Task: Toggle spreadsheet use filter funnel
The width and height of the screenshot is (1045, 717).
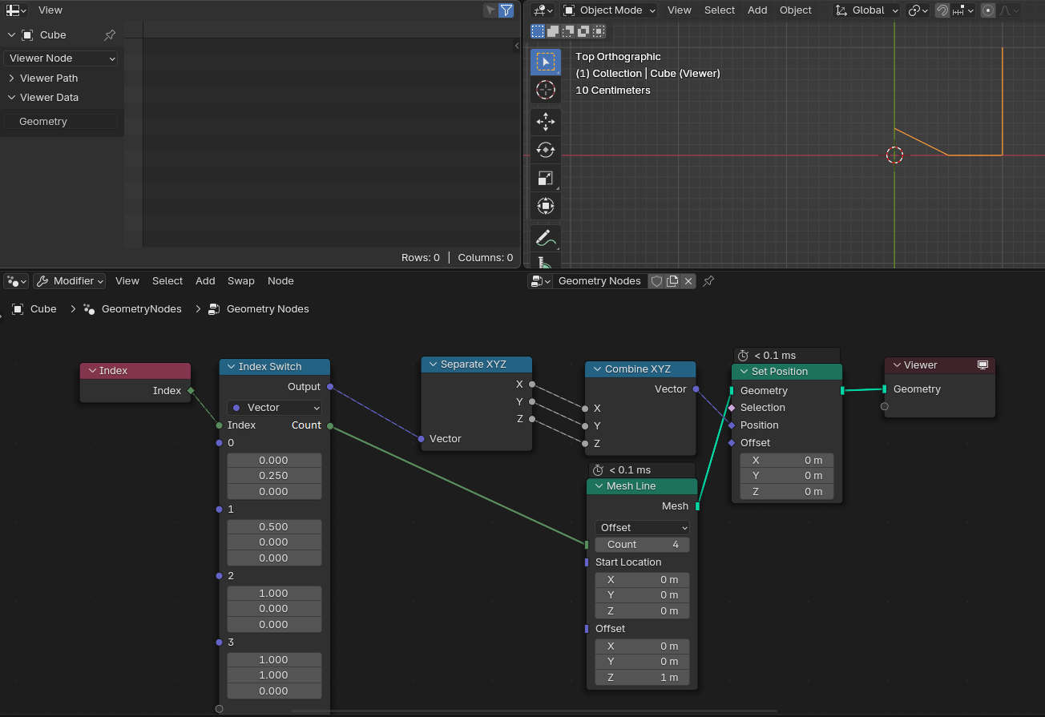Action: tap(506, 10)
